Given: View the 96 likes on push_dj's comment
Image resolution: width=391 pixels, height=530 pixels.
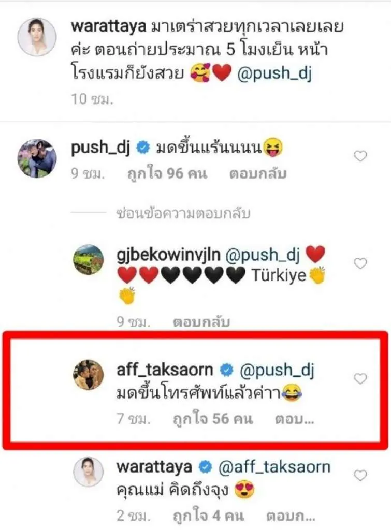Looking at the screenshot, I should pos(167,174).
